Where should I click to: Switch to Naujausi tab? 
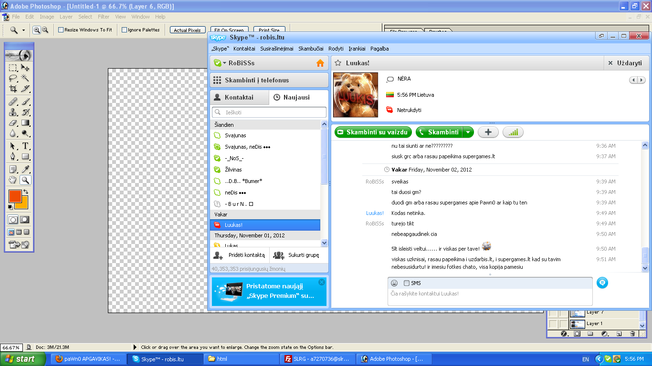click(x=299, y=97)
